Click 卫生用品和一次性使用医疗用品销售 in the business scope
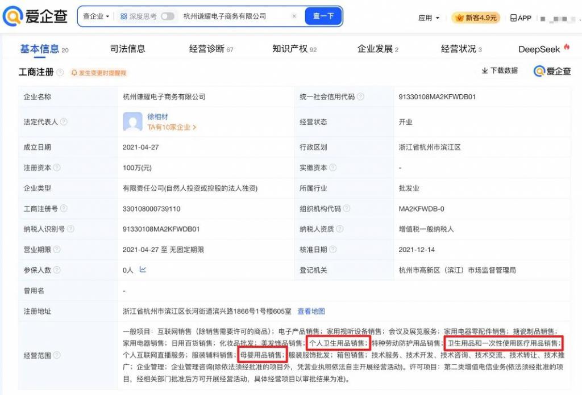Image resolution: width=582 pixels, height=395 pixels. click(502, 343)
